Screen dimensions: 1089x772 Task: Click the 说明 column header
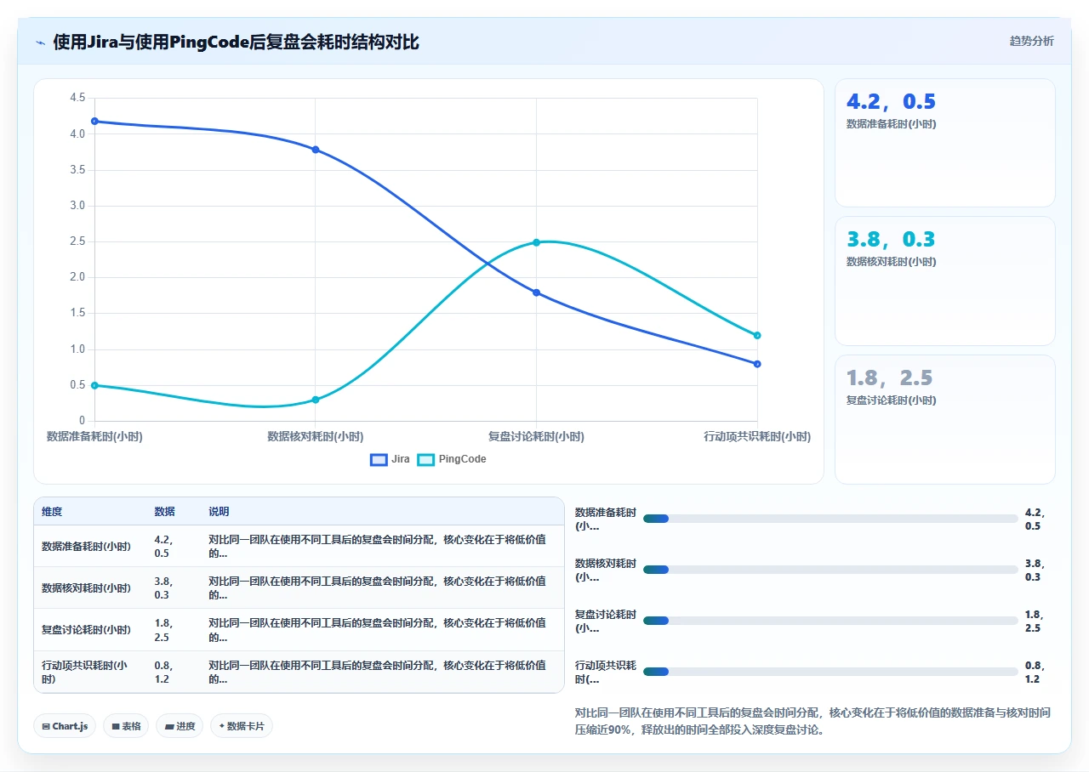pyautogui.click(x=219, y=512)
